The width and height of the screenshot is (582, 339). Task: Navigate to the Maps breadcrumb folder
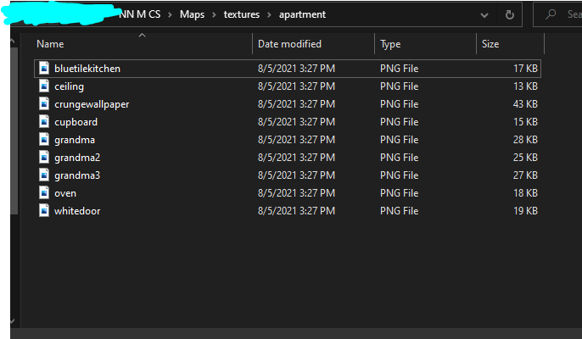point(192,14)
